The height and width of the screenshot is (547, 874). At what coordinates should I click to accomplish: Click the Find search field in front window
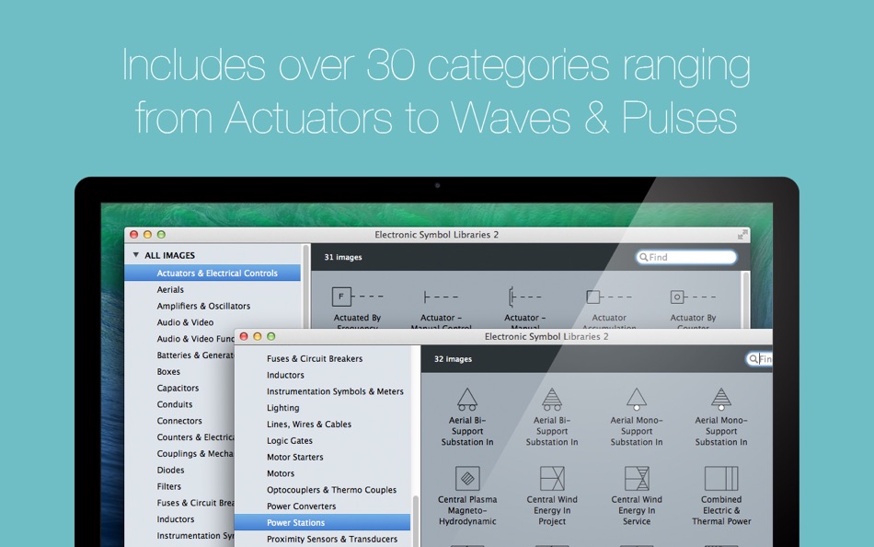760,359
